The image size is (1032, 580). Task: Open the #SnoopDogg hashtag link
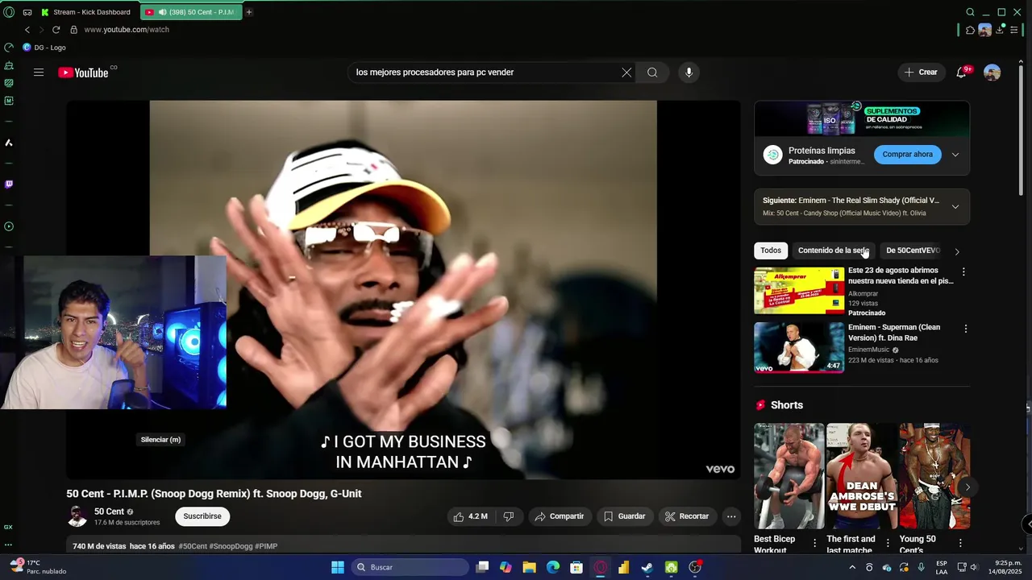pyautogui.click(x=231, y=546)
